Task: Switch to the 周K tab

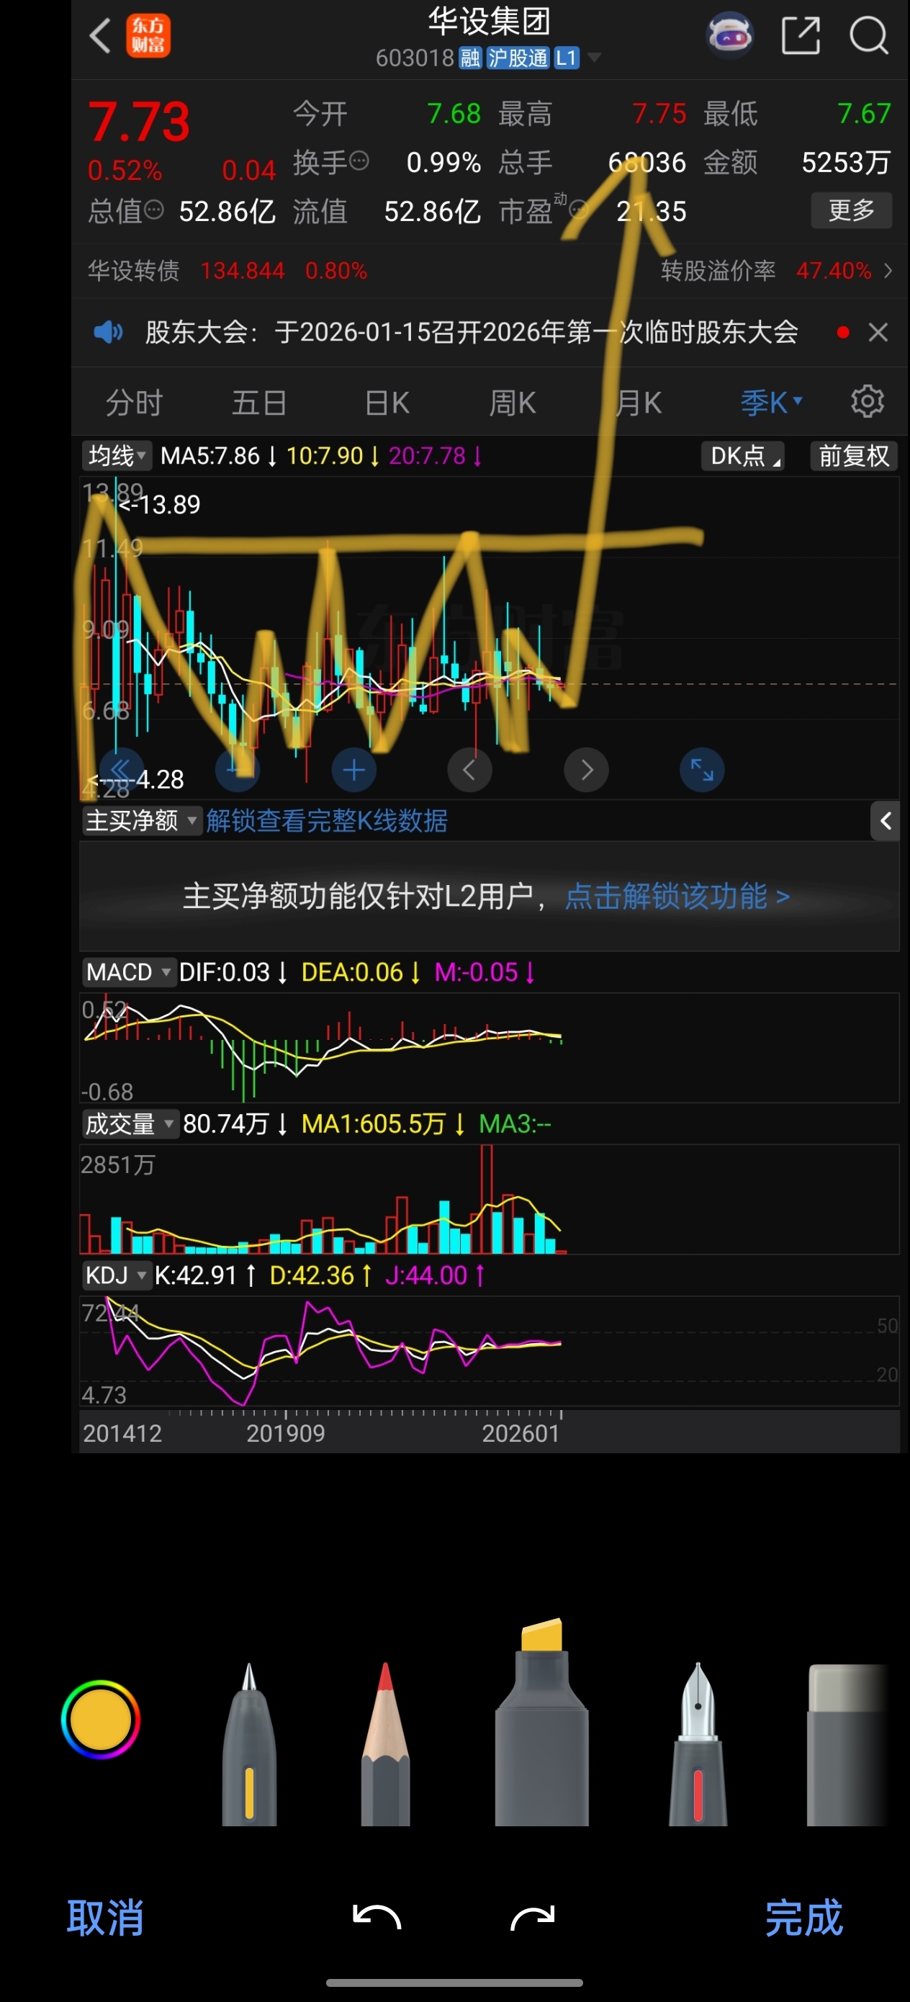Action: [513, 403]
